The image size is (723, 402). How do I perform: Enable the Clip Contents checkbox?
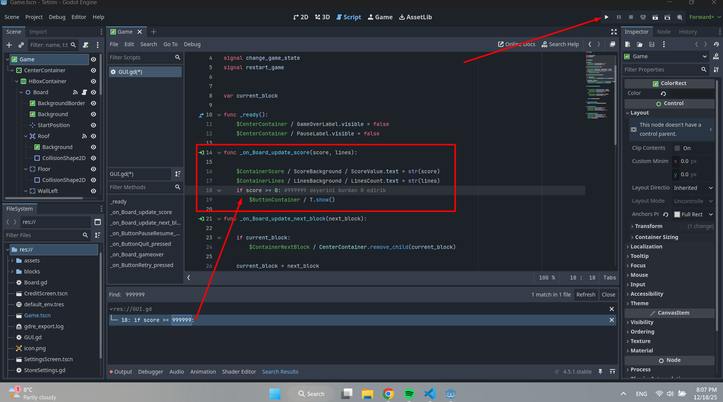(677, 148)
